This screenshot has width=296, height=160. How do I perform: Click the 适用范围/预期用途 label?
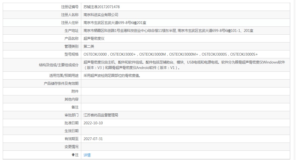click(64, 76)
